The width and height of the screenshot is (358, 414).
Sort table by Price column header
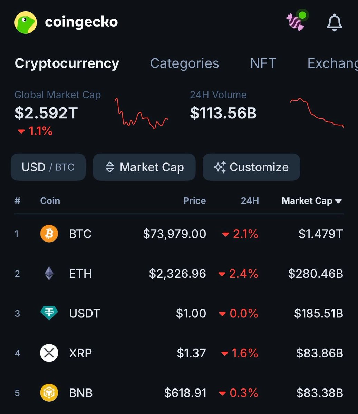click(194, 201)
